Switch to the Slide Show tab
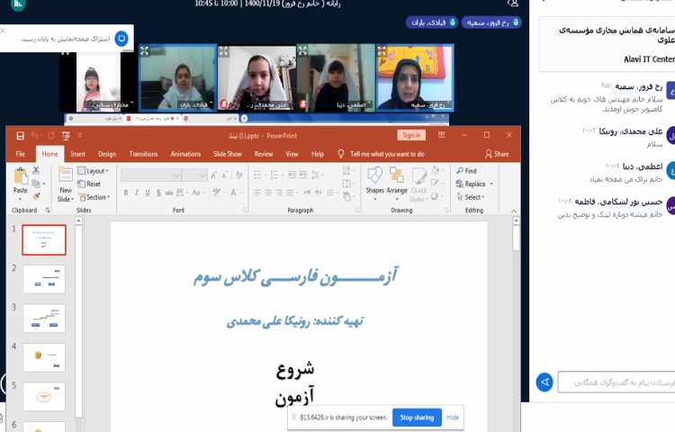This screenshot has width=675, height=432. (228, 154)
